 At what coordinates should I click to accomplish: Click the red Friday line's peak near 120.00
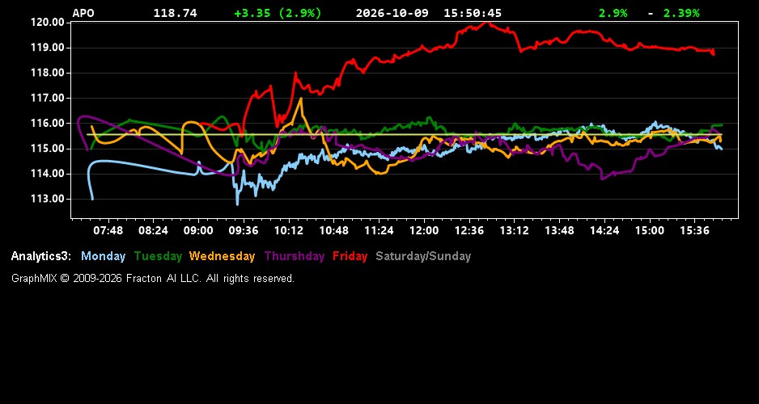pos(487,23)
